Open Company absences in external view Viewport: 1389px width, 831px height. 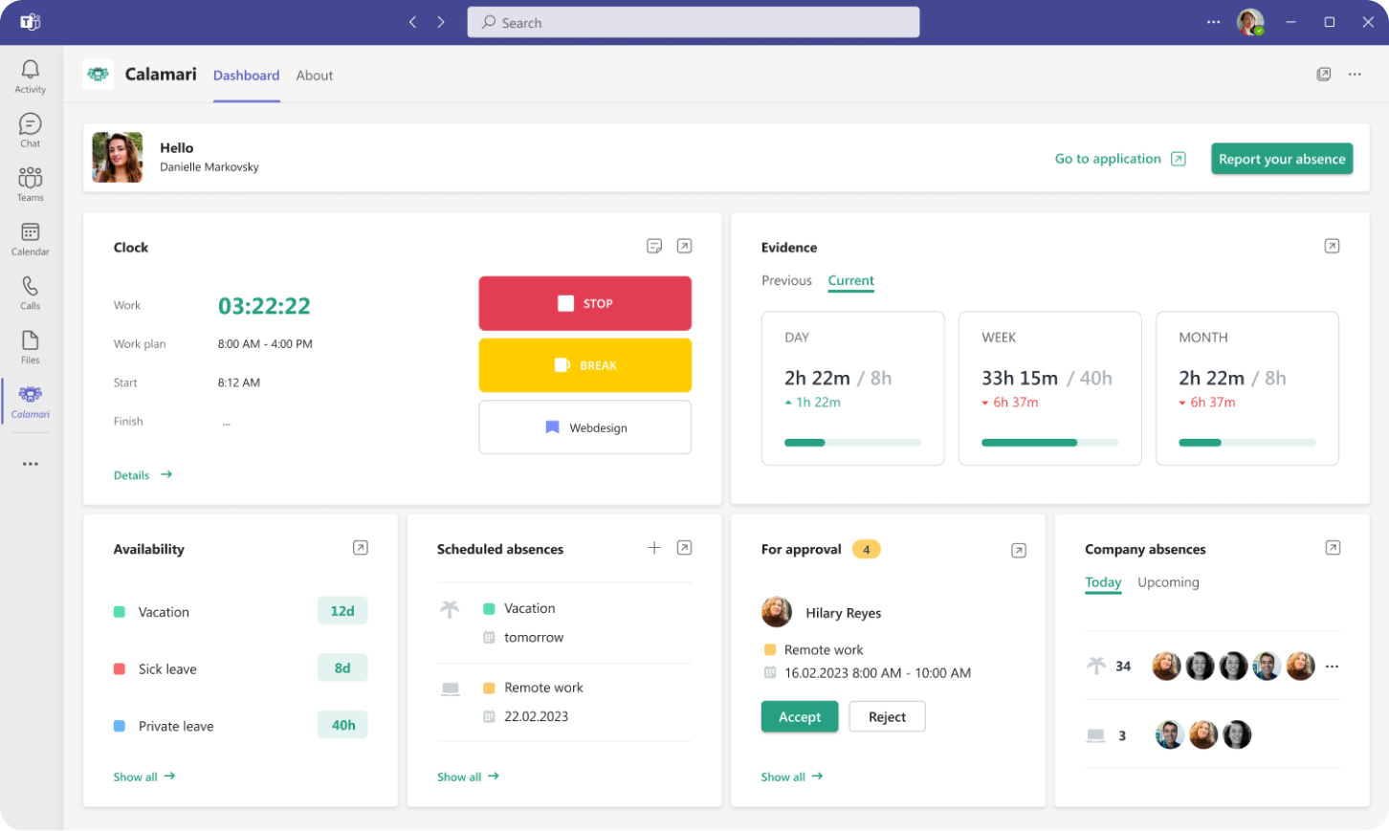point(1333,548)
